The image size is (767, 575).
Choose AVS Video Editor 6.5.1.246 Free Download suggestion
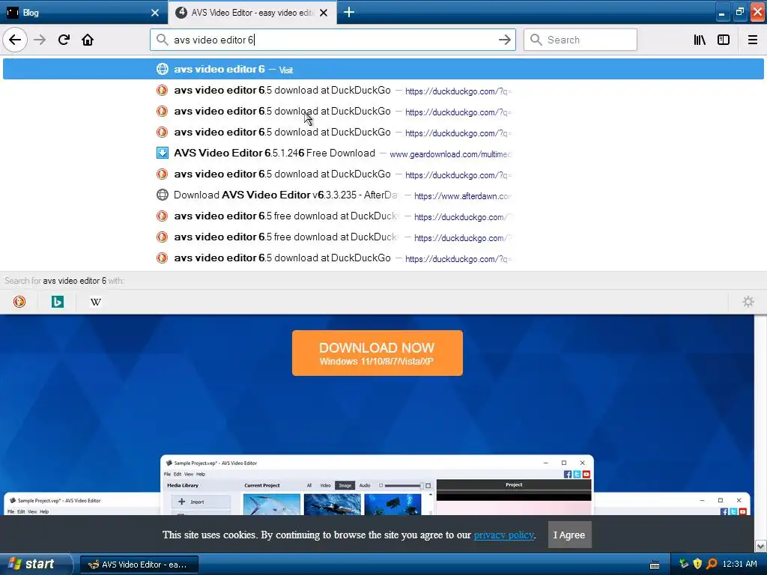coord(383,153)
